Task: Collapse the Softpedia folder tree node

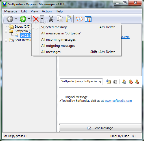Action: pyautogui.click(x=6, y=31)
